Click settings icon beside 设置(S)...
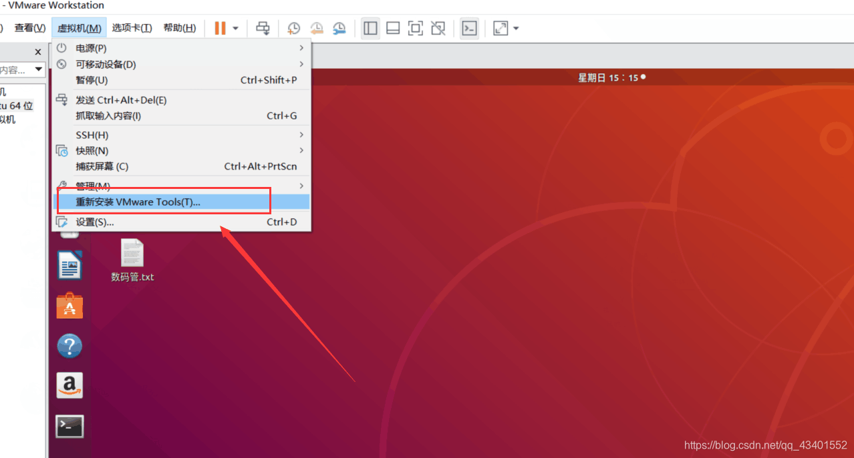Screen dimensions: 854x458 [61, 222]
